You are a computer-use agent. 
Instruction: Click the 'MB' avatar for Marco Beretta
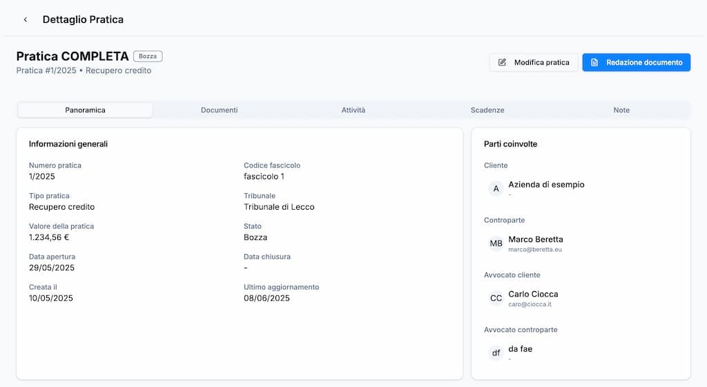click(496, 244)
